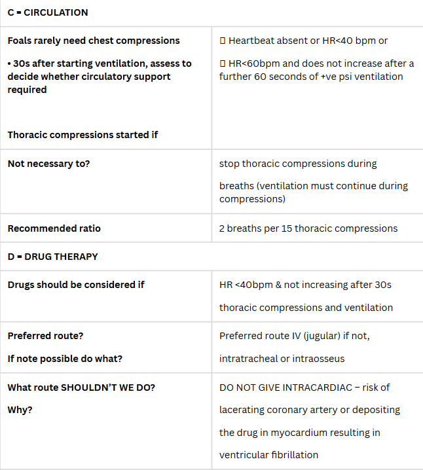Select "Foals rarely need chest compressions" text
Viewport: 423px width, 470px height.
[x=94, y=41]
